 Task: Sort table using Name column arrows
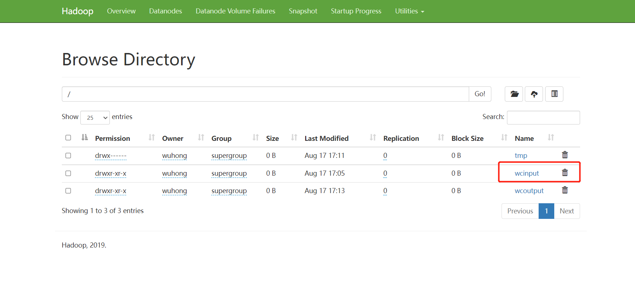(x=551, y=138)
